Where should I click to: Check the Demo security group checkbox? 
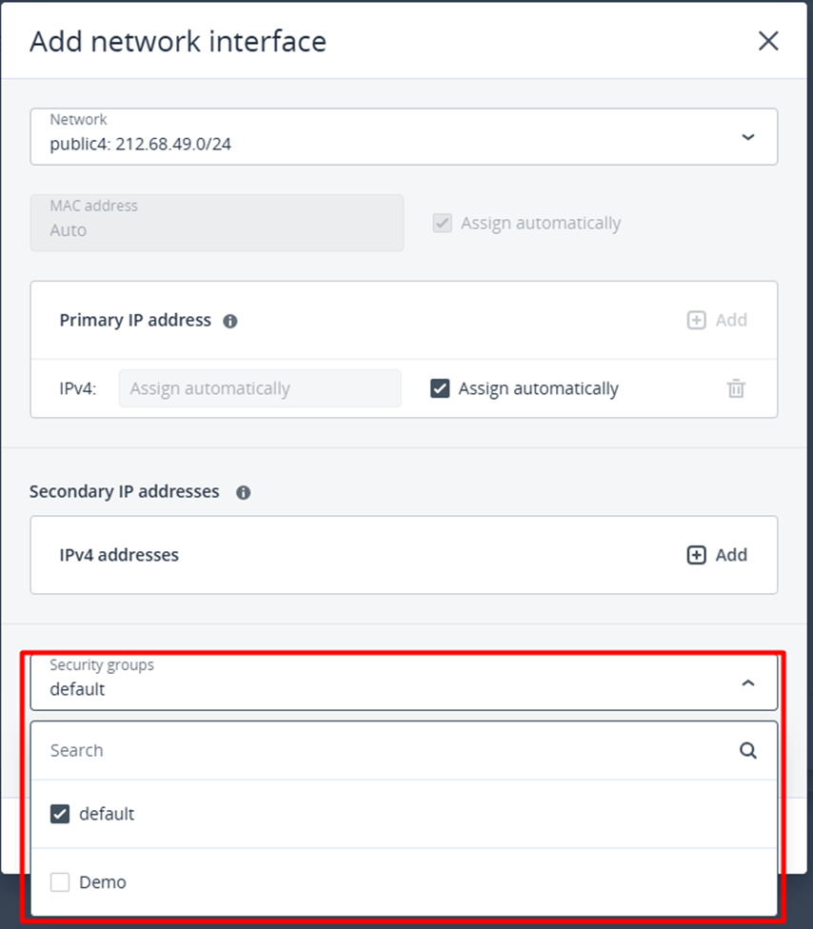click(60, 882)
